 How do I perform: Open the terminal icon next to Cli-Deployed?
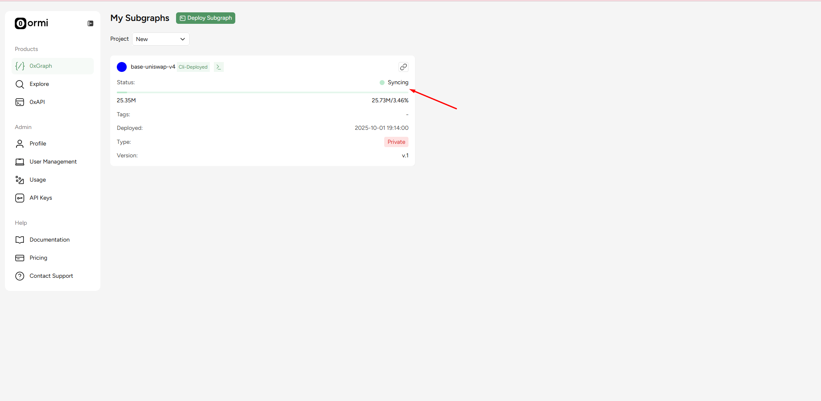coord(219,67)
